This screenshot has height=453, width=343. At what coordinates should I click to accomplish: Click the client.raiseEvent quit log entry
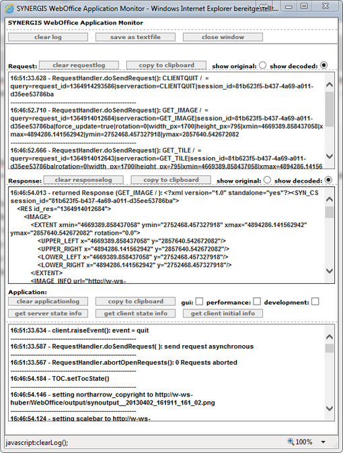[x=79, y=330]
